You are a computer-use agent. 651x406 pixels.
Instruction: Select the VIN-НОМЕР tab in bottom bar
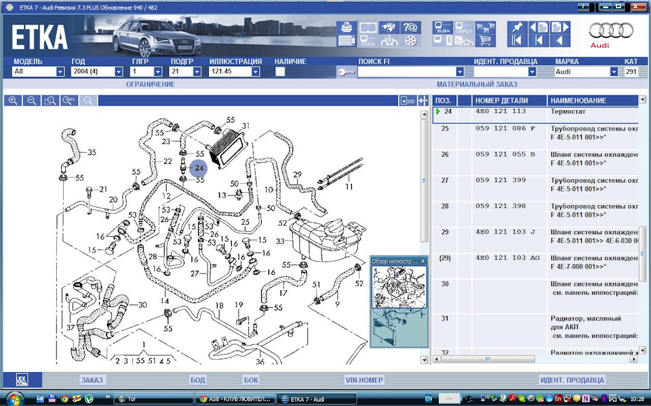364,380
